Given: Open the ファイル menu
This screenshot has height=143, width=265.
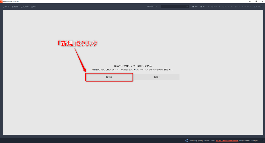Looking at the screenshot, I should click(6, 6).
